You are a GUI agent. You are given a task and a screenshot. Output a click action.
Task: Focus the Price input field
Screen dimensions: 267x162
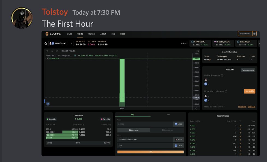coord(145,124)
